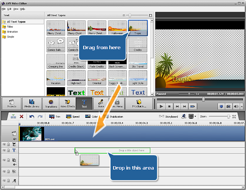Lock the video overlay track
The image size is (246, 190).
point(8,160)
